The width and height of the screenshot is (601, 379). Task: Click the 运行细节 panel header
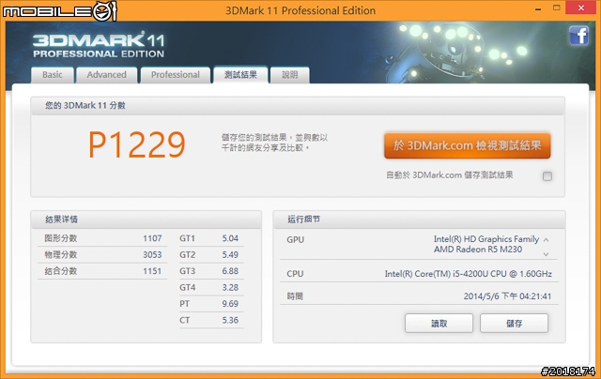pyautogui.click(x=420, y=220)
